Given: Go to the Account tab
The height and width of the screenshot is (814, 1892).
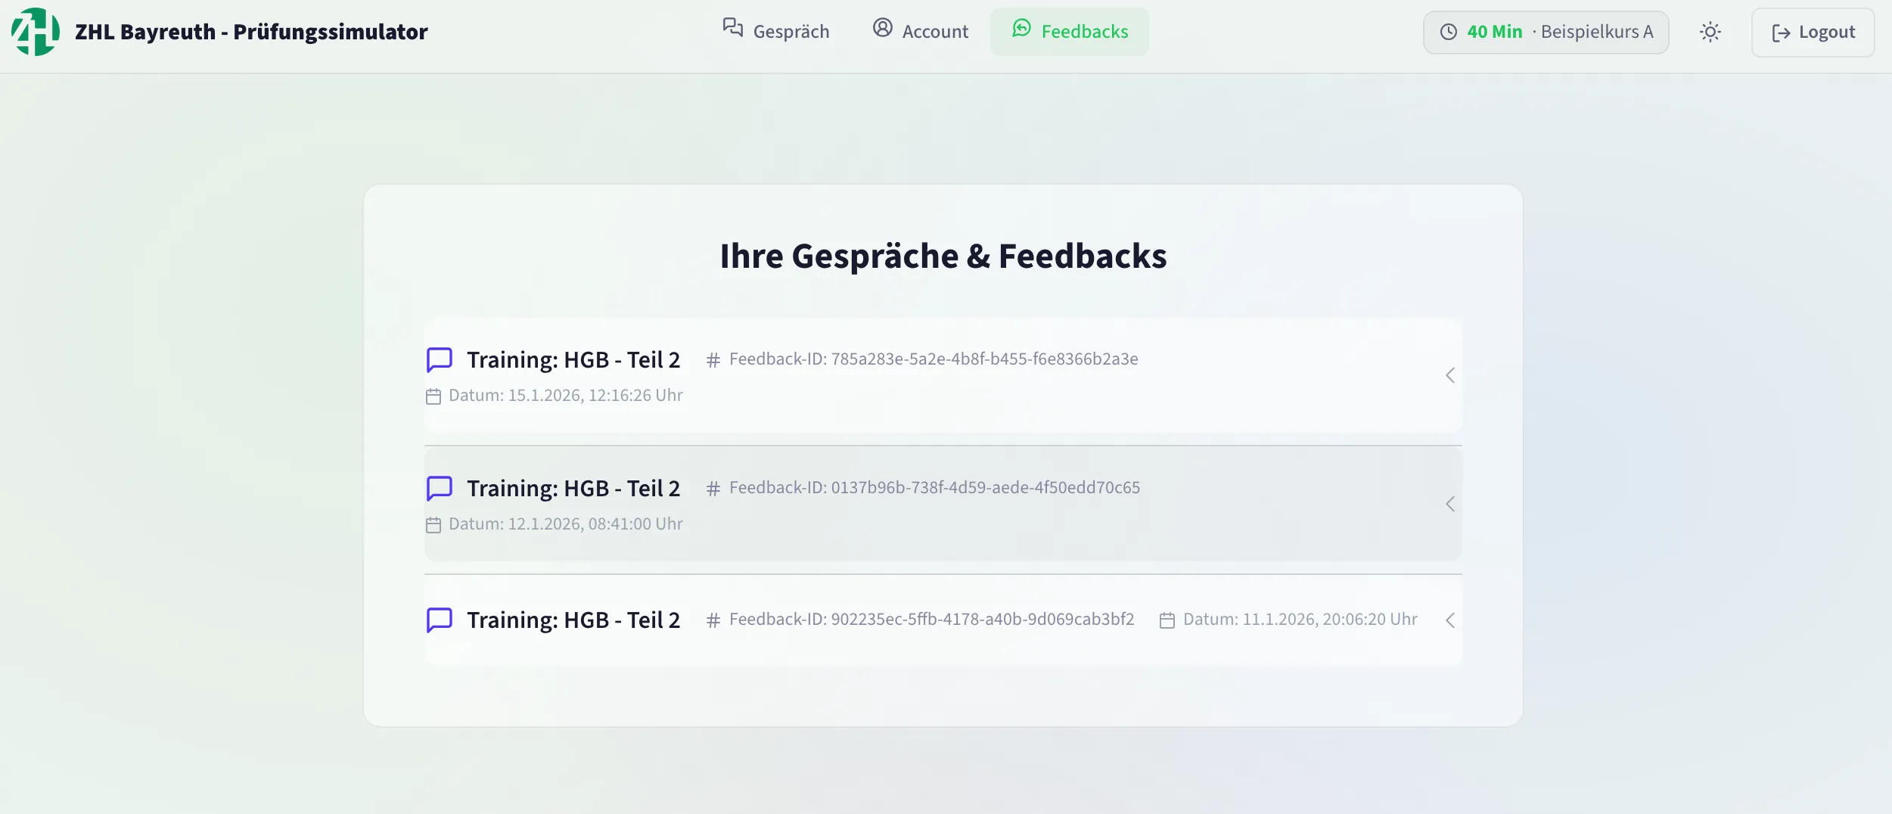Looking at the screenshot, I should coord(920,32).
